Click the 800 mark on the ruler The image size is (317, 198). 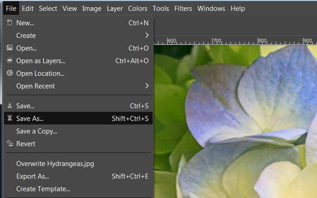point(262,41)
